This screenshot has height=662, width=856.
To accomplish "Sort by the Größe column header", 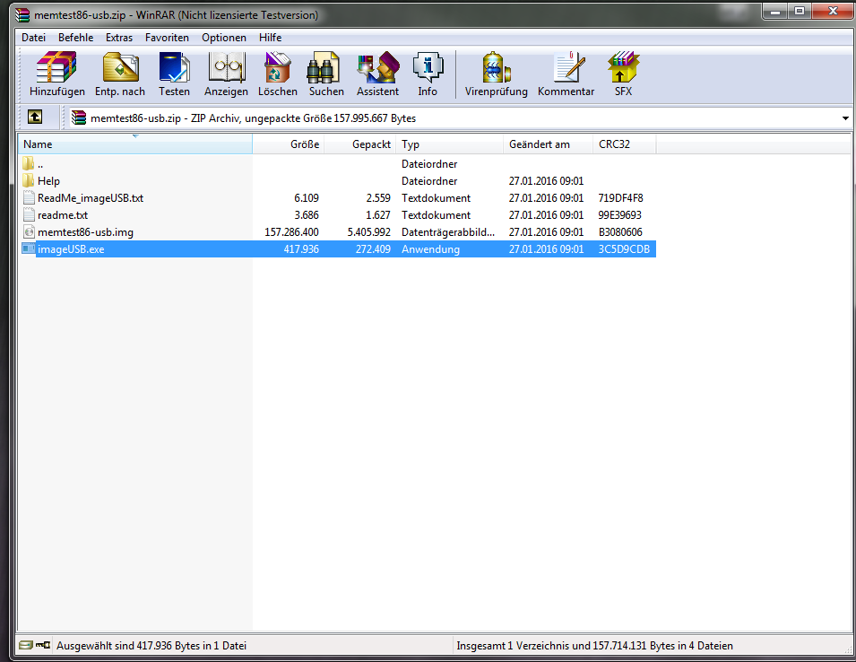I will [x=289, y=144].
